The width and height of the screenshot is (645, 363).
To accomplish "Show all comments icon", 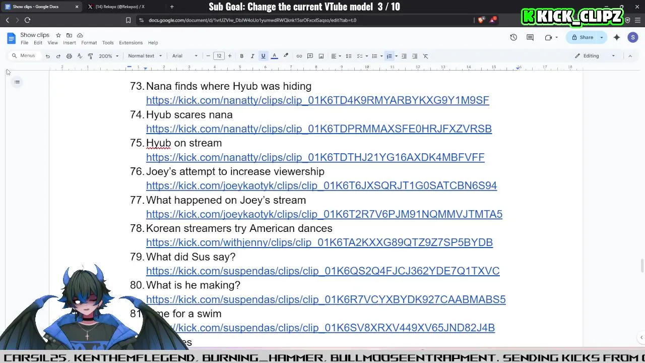I will [530, 37].
